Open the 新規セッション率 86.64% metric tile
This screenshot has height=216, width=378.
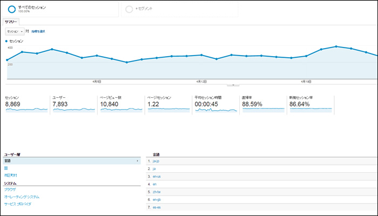coord(311,104)
